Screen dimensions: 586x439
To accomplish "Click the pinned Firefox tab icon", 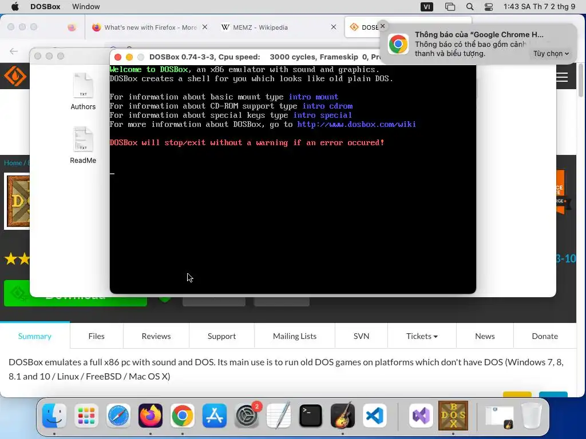I will [72, 27].
